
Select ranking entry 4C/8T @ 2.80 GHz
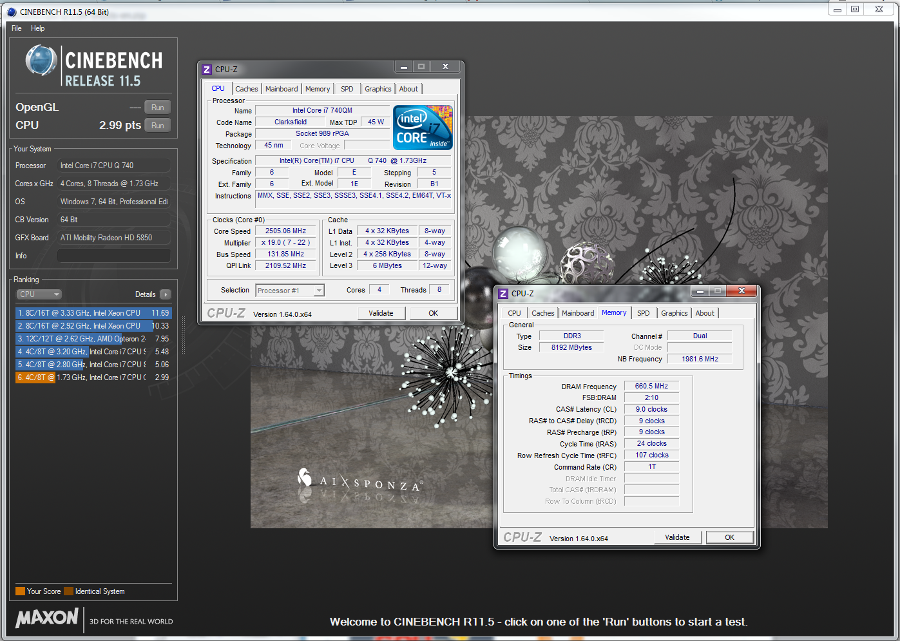pos(93,365)
